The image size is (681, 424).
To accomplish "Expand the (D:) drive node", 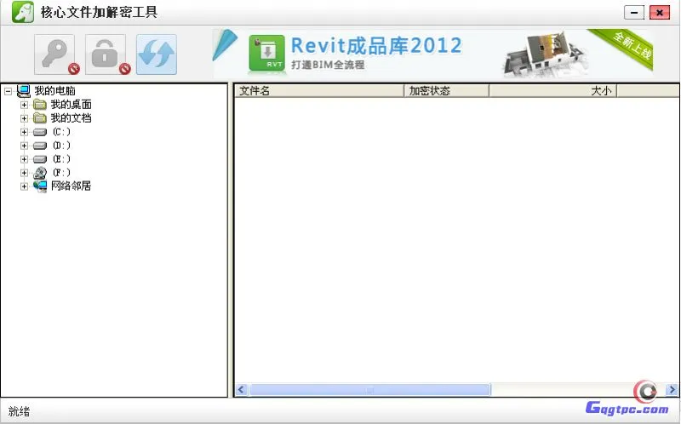I will pyautogui.click(x=25, y=146).
